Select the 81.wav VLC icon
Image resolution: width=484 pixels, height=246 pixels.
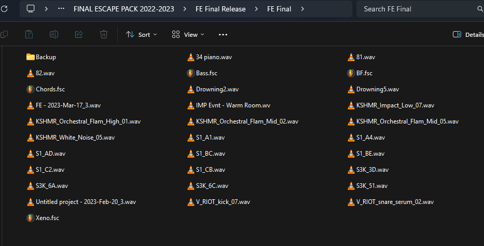pos(351,57)
